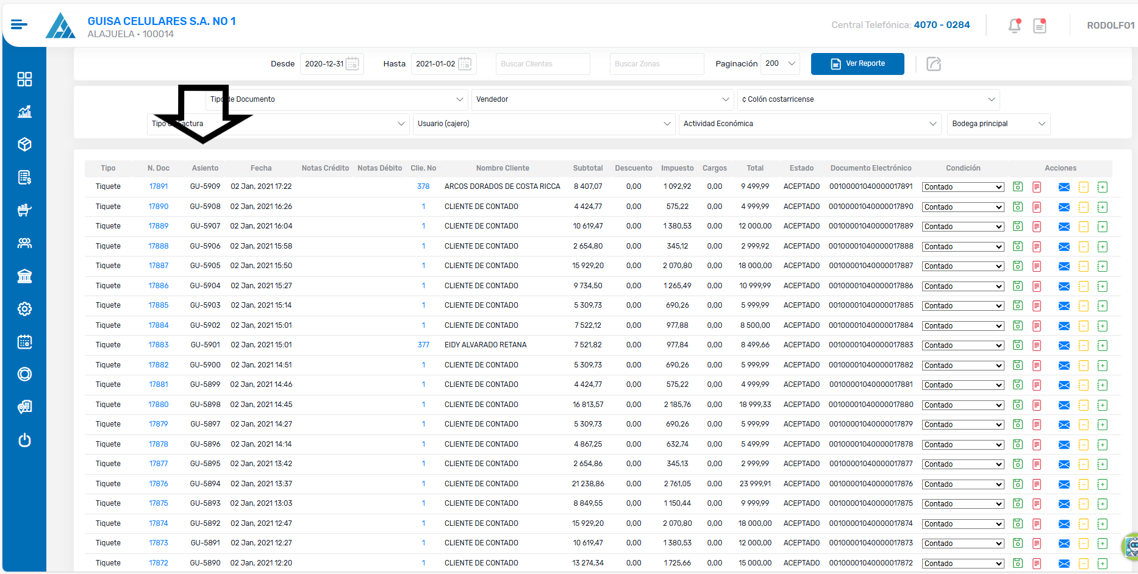Click the yellow debit note icon for document 17873
The height and width of the screenshot is (574, 1138).
click(x=1083, y=544)
